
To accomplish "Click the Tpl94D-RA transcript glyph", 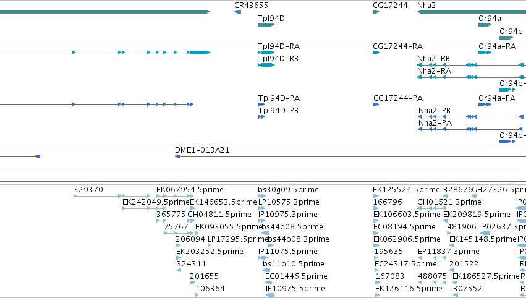I will click(x=266, y=53).
